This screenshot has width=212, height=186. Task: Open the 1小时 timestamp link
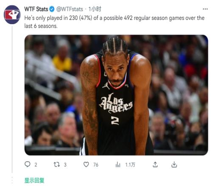coord(95,9)
